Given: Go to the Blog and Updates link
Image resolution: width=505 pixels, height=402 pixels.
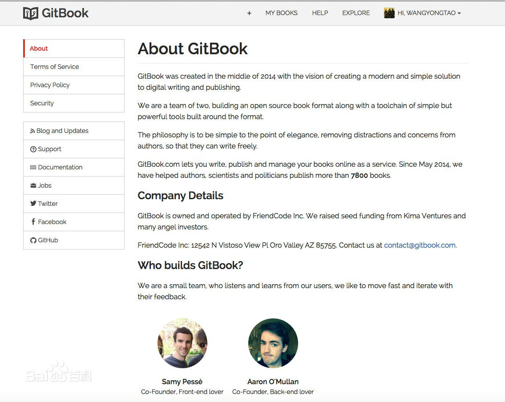Looking at the screenshot, I should point(74,131).
